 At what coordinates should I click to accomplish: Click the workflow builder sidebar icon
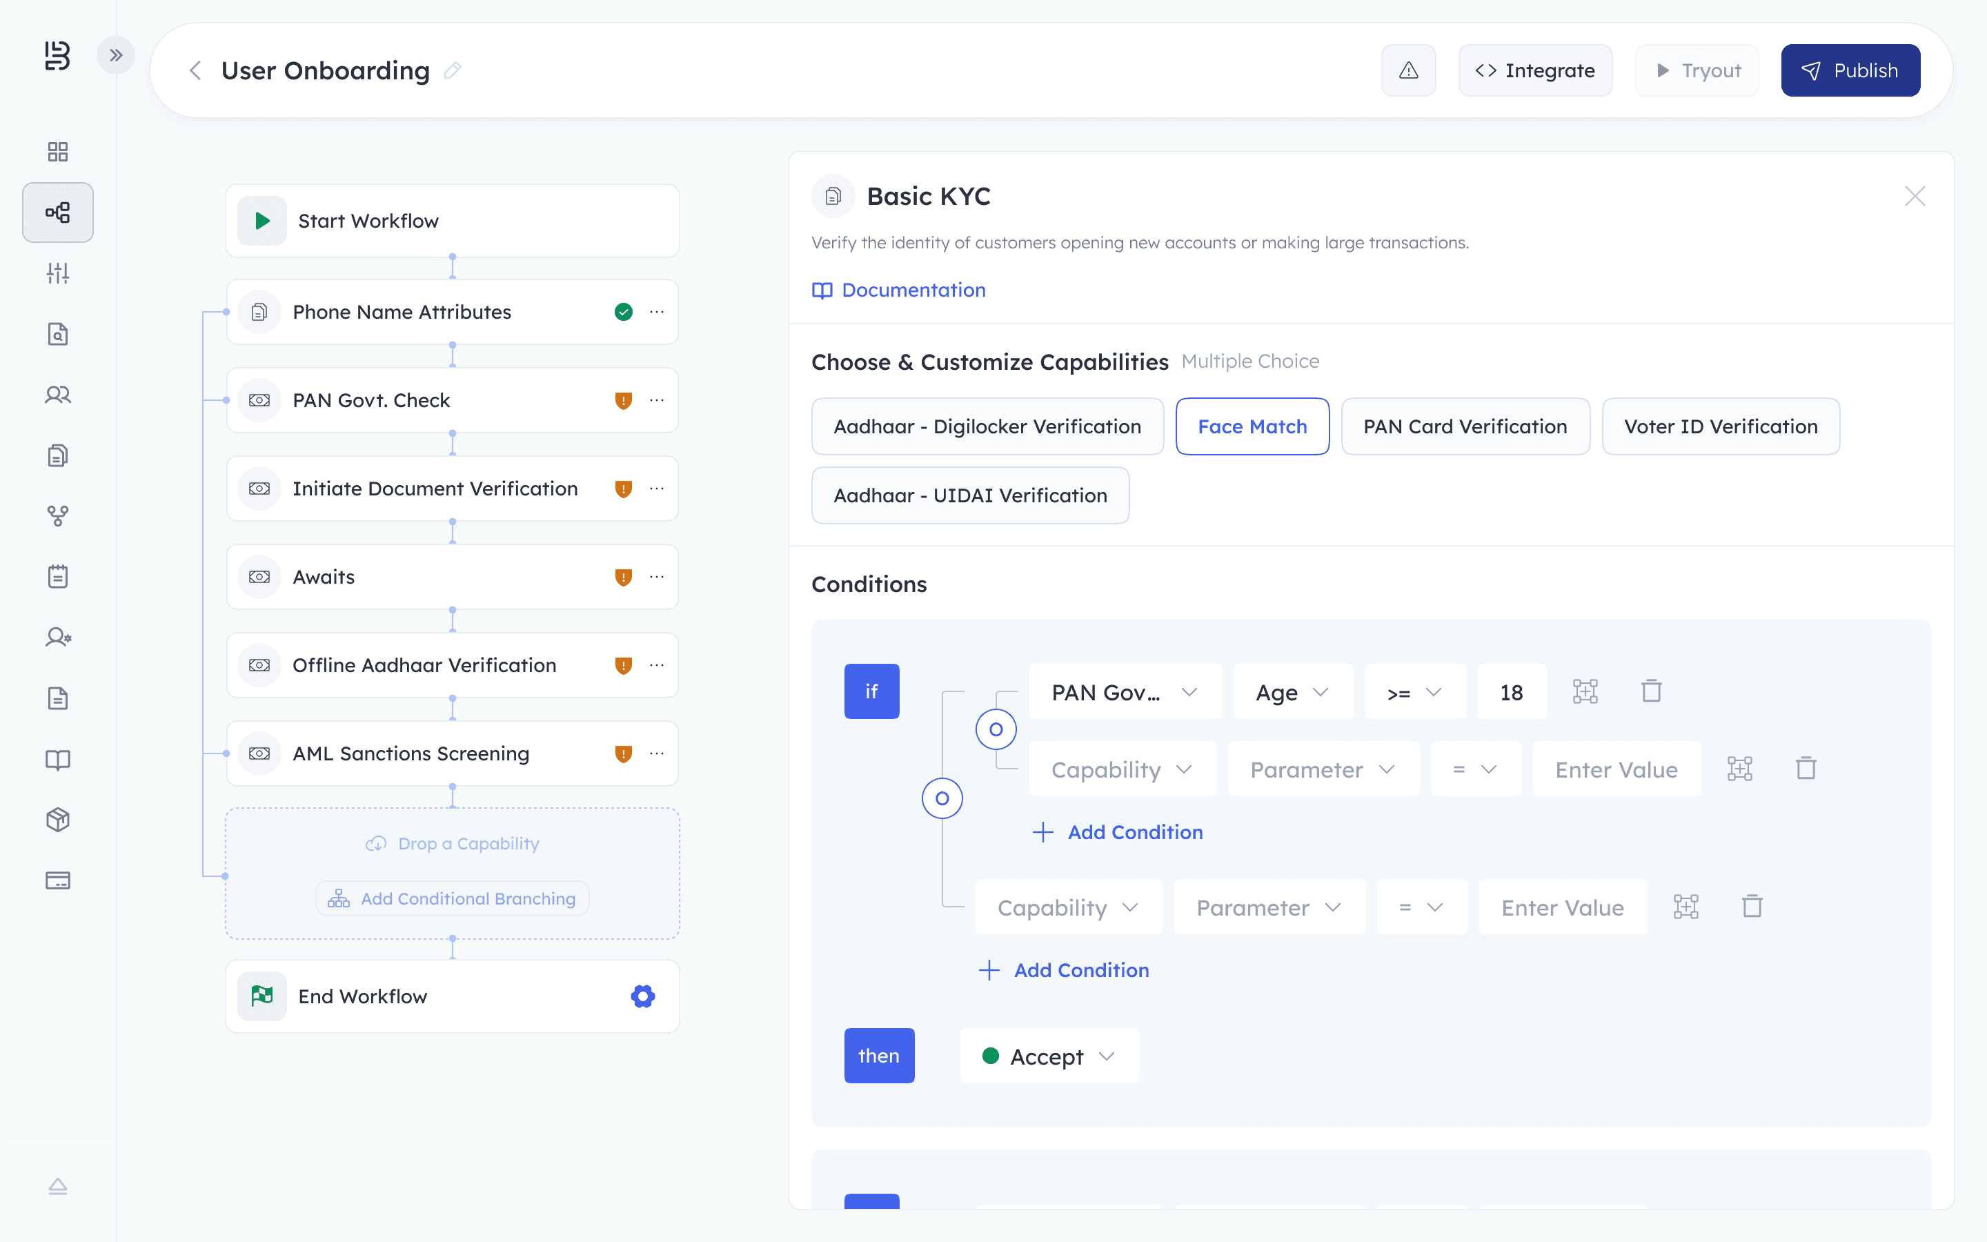(x=57, y=213)
